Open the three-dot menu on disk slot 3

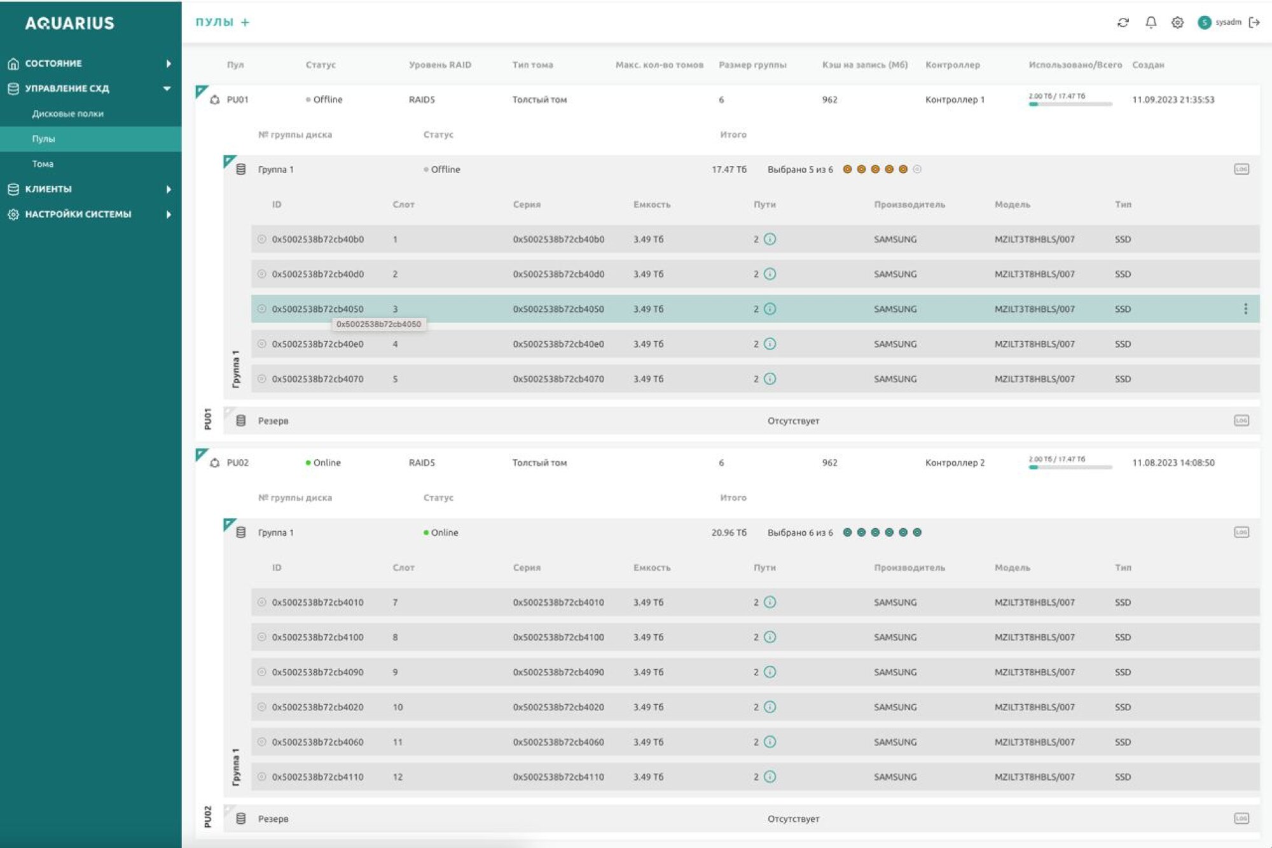[1245, 309]
